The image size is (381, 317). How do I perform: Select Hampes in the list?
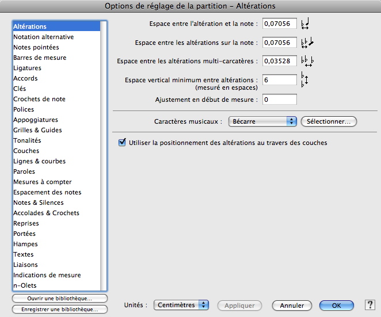[x=56, y=244]
